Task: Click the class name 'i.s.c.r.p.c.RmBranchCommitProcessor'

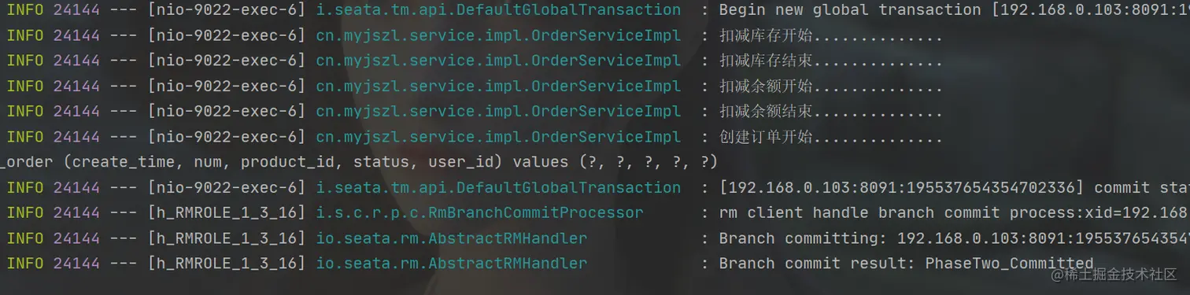Action: 479,212
